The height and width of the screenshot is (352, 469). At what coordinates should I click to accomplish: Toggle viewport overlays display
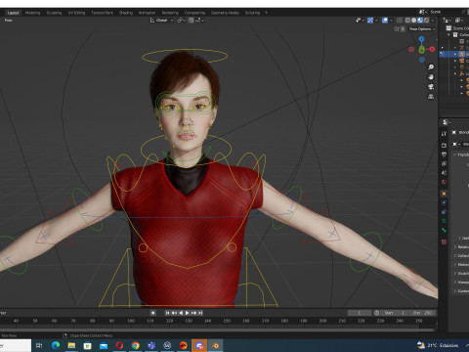[385, 21]
